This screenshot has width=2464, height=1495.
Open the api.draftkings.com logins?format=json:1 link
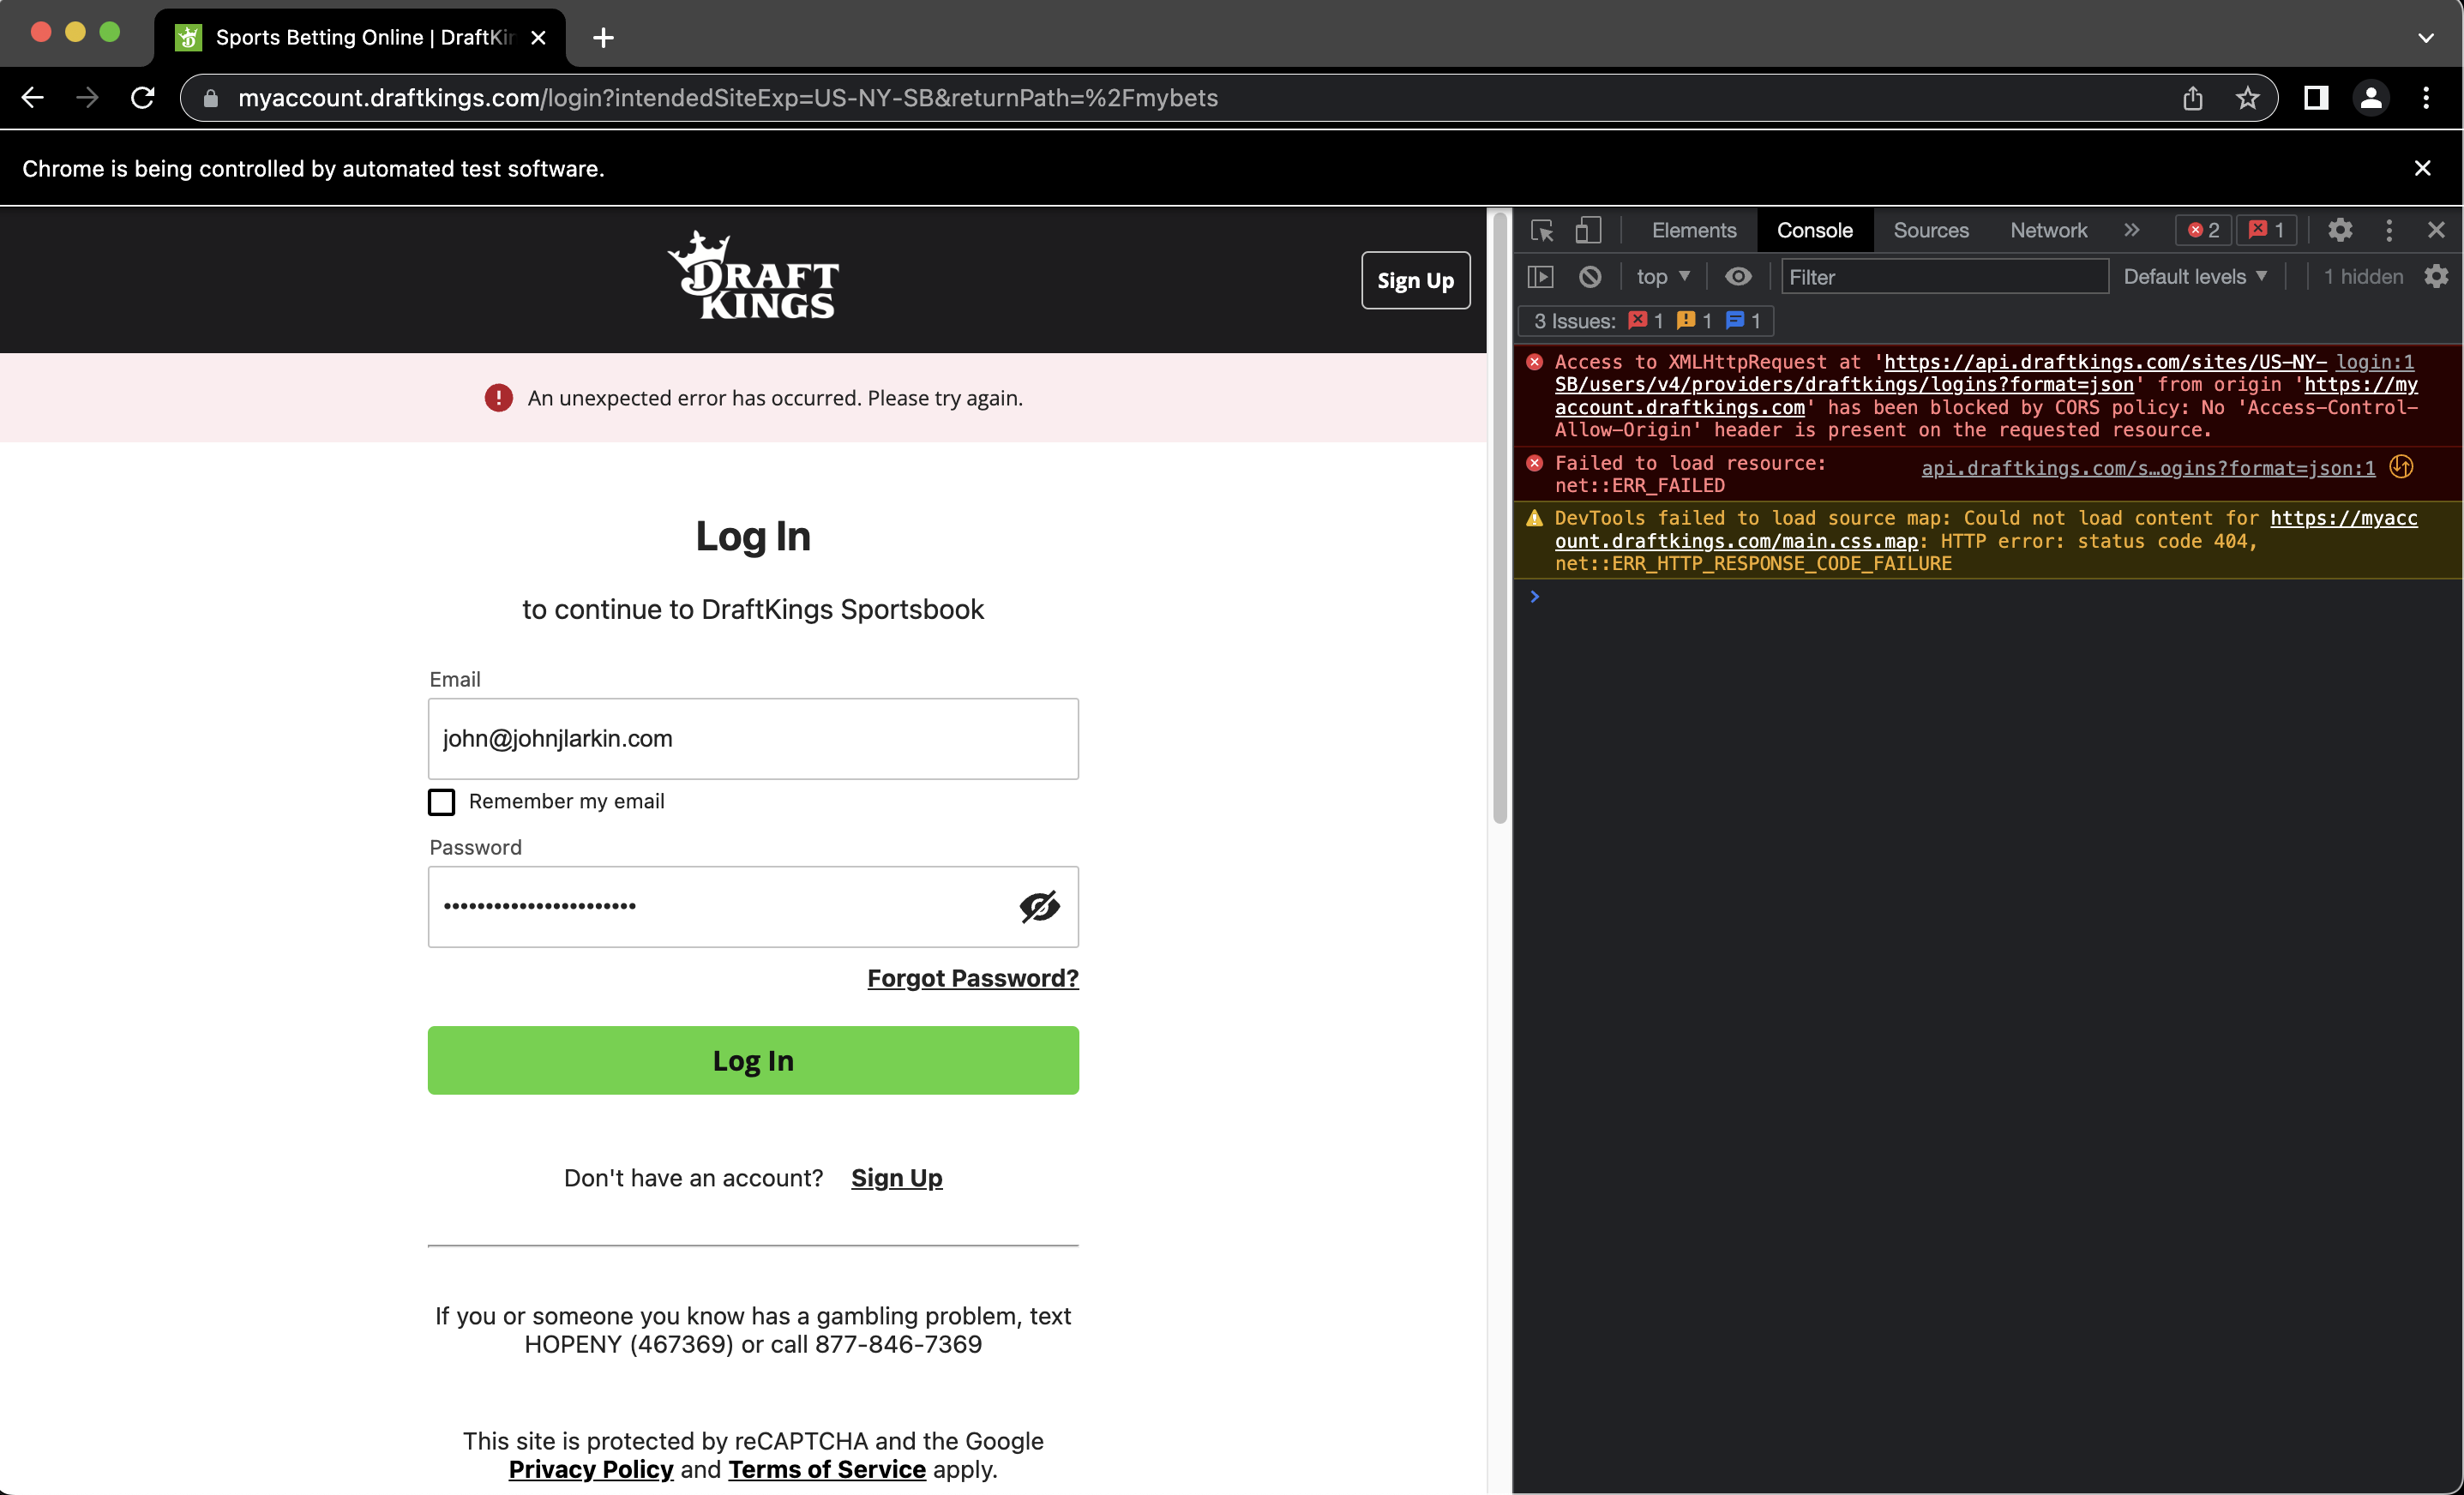2148,467
